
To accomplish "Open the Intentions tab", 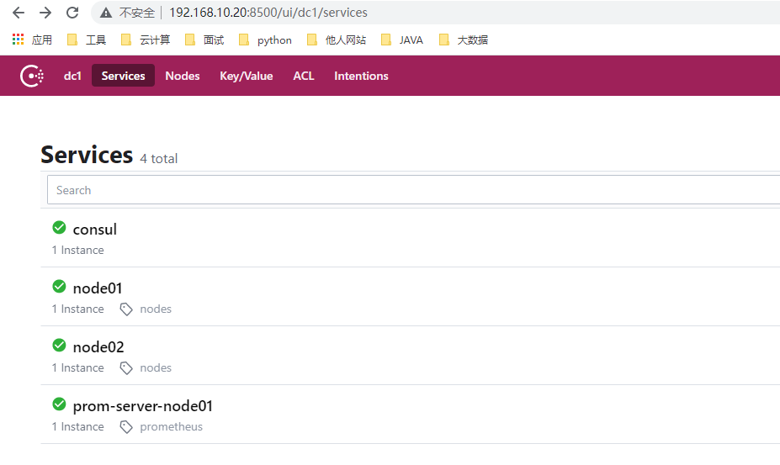I will point(361,76).
